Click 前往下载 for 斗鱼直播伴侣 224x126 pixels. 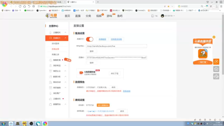click(x=115, y=73)
